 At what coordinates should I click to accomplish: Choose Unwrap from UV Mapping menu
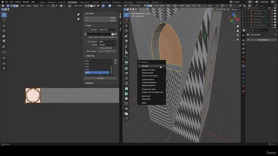click(x=152, y=66)
